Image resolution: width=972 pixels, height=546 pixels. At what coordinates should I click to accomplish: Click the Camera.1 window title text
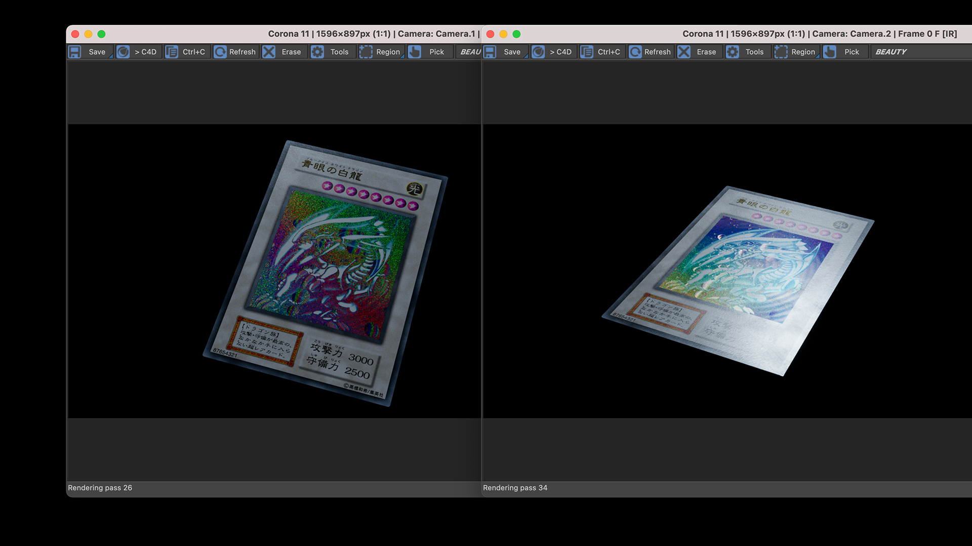(x=374, y=34)
